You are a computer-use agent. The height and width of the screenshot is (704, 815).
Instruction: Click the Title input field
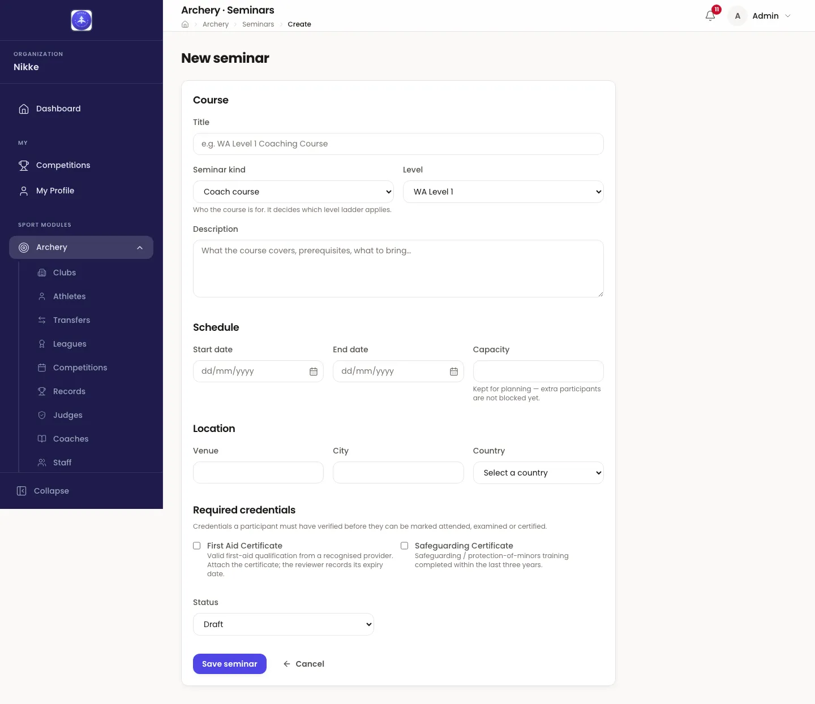[398, 144]
